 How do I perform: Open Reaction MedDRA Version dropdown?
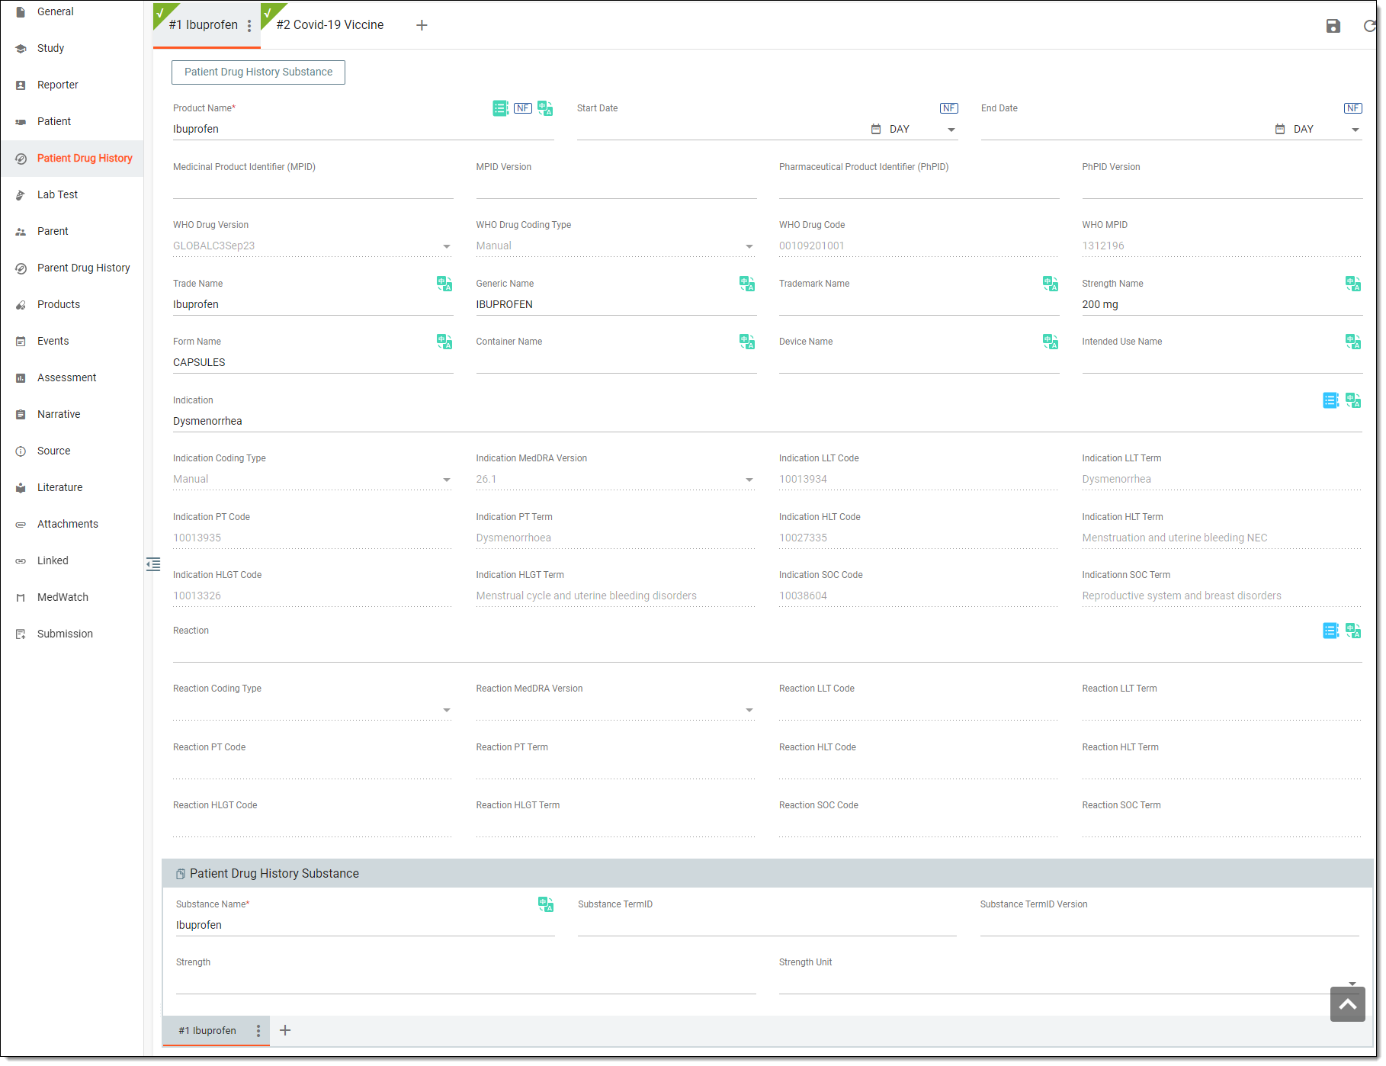pyautogui.click(x=616, y=710)
